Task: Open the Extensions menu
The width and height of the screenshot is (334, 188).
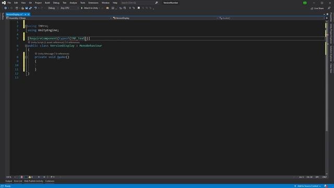Action: pos(93,3)
